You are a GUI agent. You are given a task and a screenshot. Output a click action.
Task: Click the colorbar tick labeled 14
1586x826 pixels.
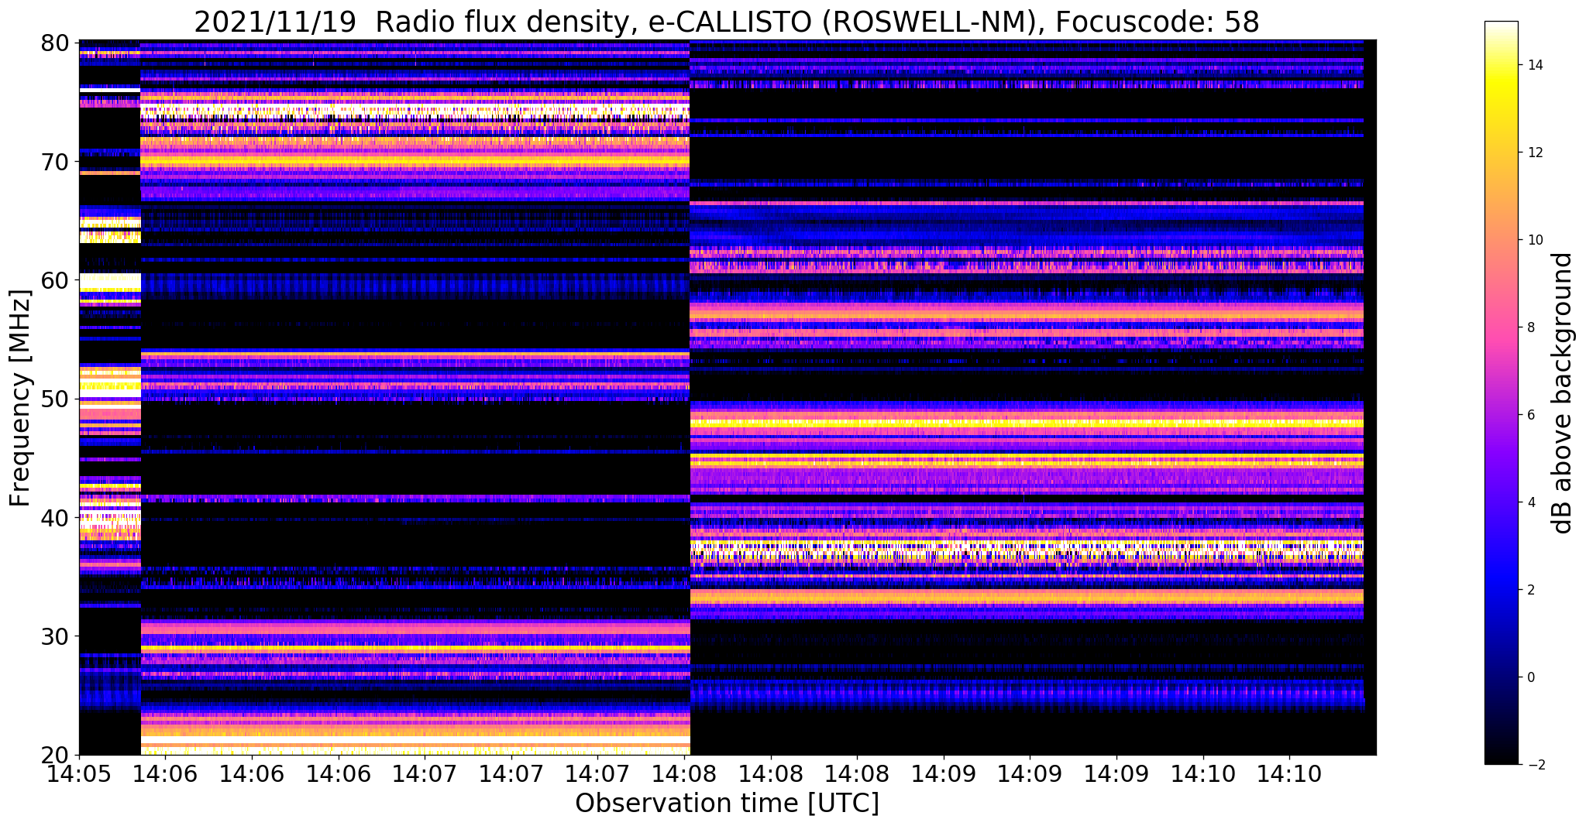pyautogui.click(x=1534, y=65)
